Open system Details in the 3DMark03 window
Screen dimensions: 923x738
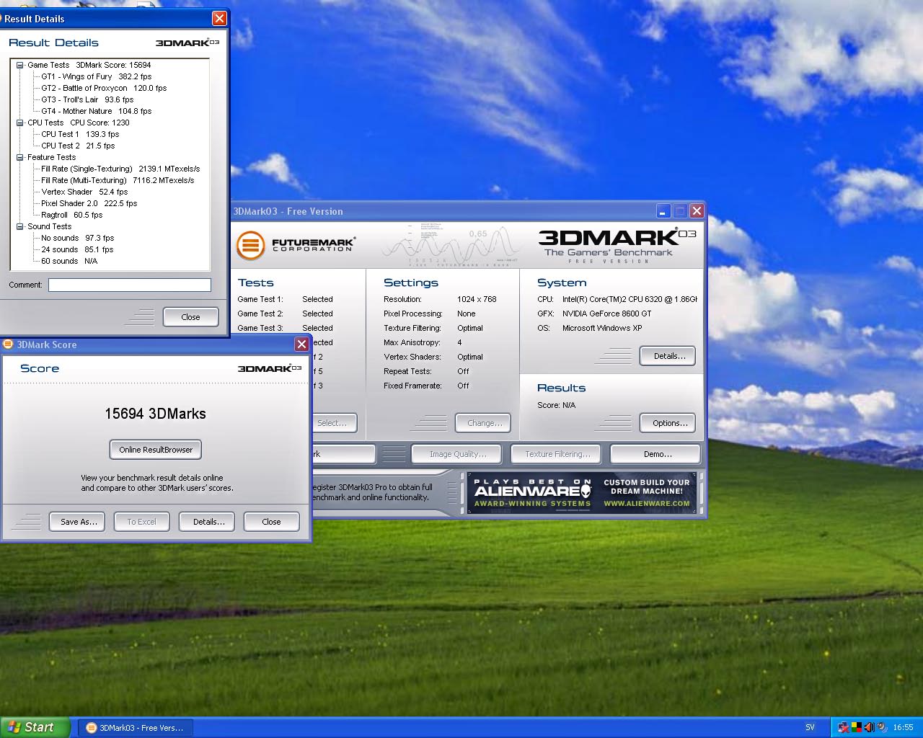tap(668, 356)
